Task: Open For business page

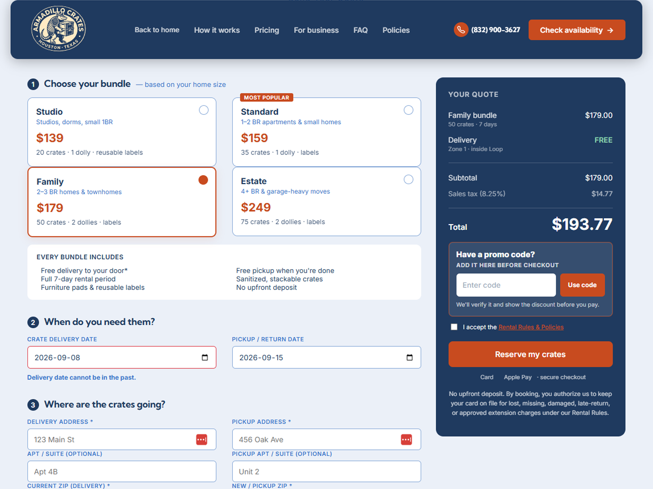Action: [x=316, y=30]
